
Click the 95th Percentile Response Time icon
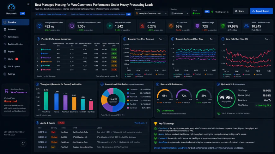point(72,26)
